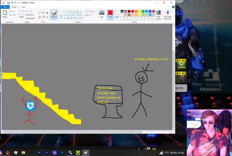The height and width of the screenshot is (156, 232).
Task: Pick the orange color swatch
Action: click(x=136, y=11)
